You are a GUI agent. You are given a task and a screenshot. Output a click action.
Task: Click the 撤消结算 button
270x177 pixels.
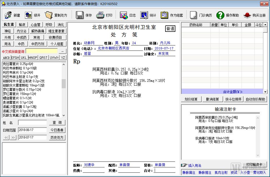212,99
